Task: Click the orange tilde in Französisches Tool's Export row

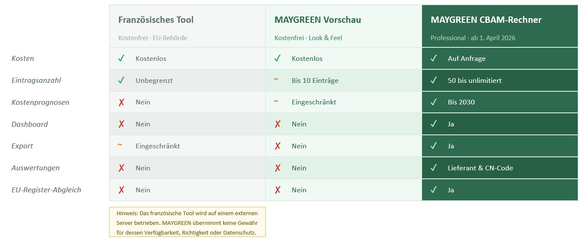Action: point(120,145)
